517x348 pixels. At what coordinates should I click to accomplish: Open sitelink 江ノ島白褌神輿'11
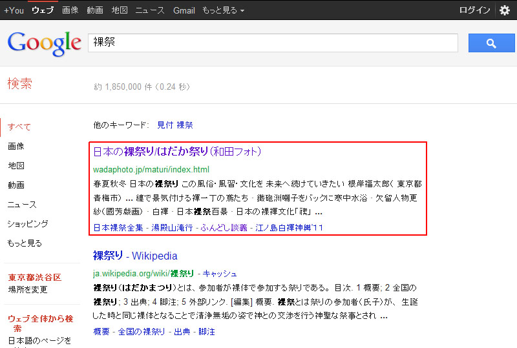click(x=289, y=228)
